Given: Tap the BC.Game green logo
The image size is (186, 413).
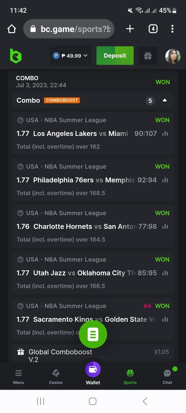Looking at the screenshot, I should (15, 56).
